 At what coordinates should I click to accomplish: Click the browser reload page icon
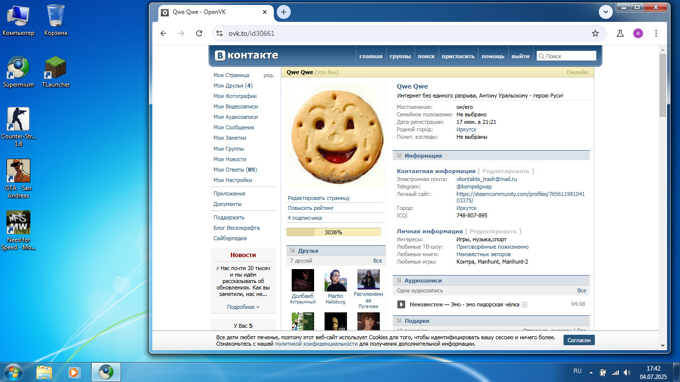[x=199, y=33]
